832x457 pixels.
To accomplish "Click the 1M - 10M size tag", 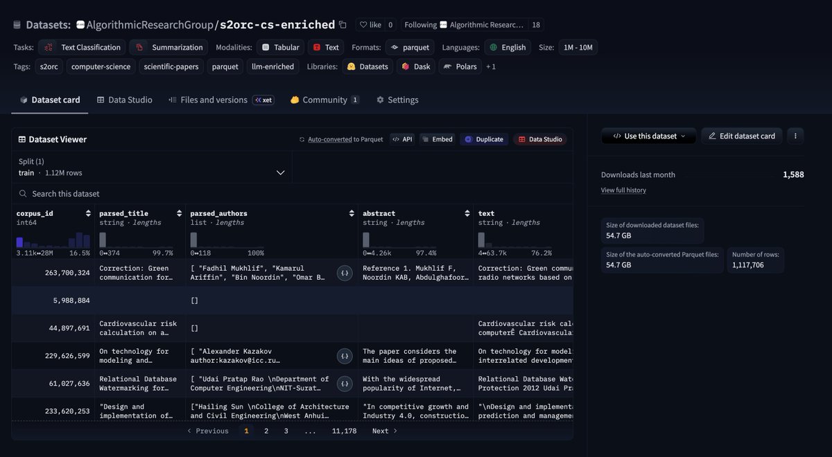I will pyautogui.click(x=578, y=47).
